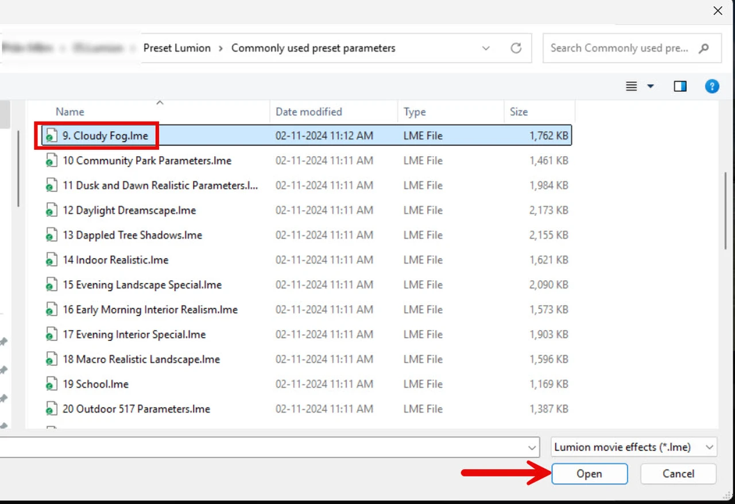This screenshot has width=735, height=504.
Task: Click the file icon of 10 Community Park Parameters.lme
Action: [51, 161]
